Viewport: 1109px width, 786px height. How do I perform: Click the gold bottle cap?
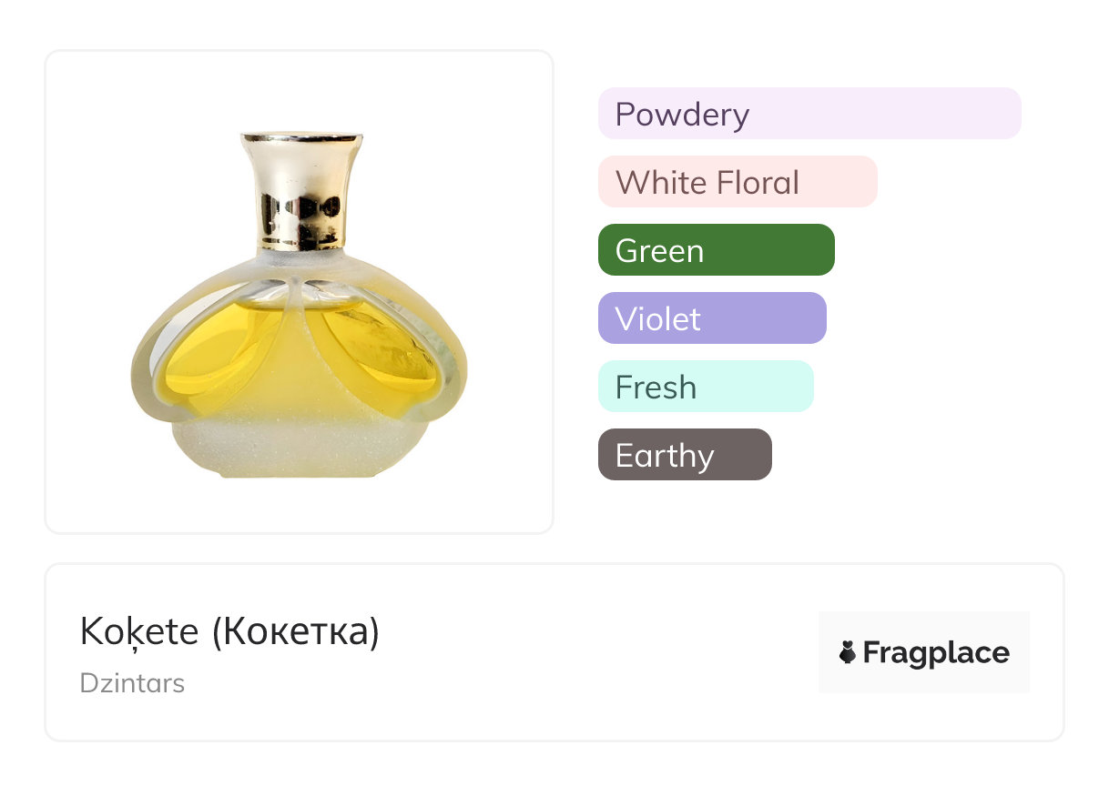(x=300, y=164)
